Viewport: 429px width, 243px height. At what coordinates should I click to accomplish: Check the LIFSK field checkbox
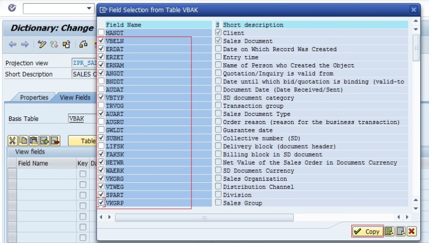pos(101,146)
